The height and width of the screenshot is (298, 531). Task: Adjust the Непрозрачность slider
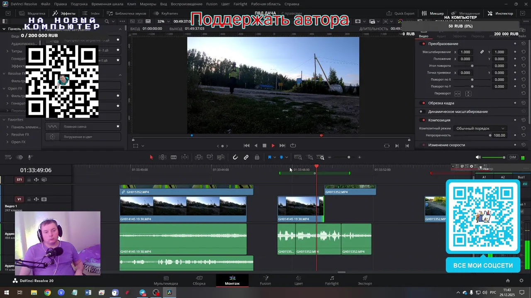[490, 135]
